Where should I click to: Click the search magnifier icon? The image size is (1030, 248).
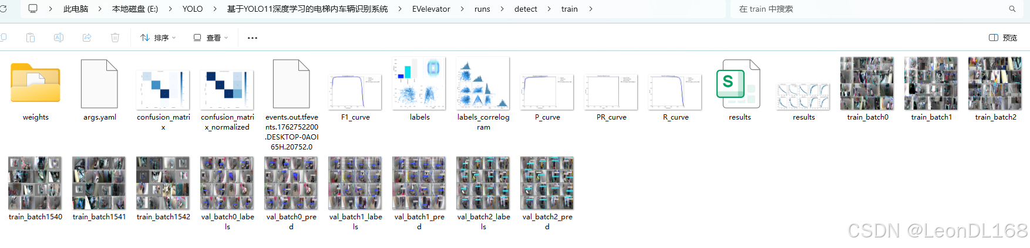[1012, 9]
